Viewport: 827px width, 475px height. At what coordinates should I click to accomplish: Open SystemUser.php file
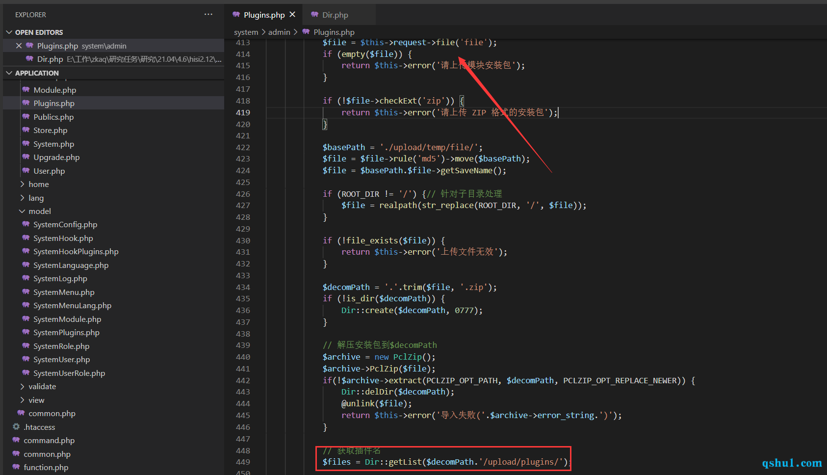(x=62, y=360)
